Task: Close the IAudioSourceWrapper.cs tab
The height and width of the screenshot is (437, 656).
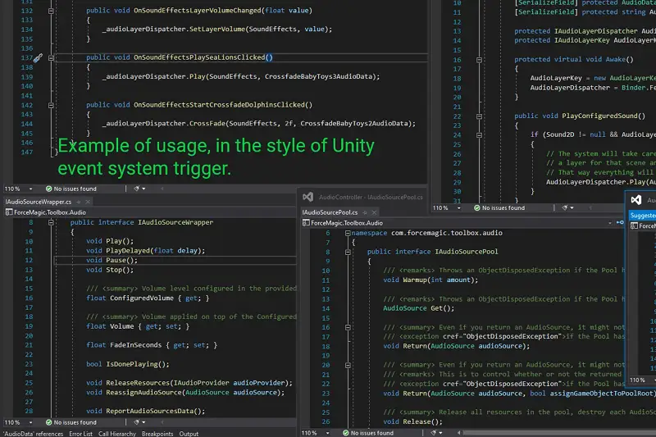Action: pos(88,202)
